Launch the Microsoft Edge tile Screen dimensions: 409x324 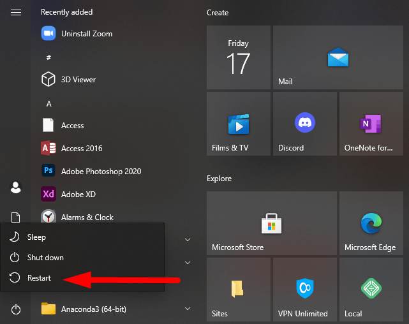click(x=371, y=223)
